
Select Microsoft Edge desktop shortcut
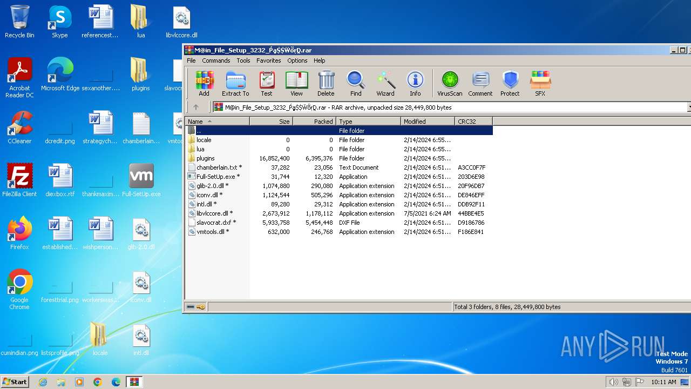coord(60,75)
